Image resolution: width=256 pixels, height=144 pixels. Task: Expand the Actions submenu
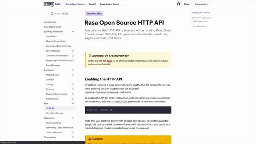pos(73,89)
